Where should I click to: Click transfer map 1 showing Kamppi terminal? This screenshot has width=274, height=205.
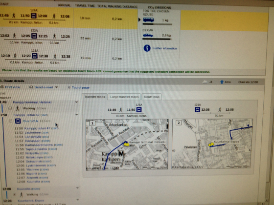tap(127, 144)
